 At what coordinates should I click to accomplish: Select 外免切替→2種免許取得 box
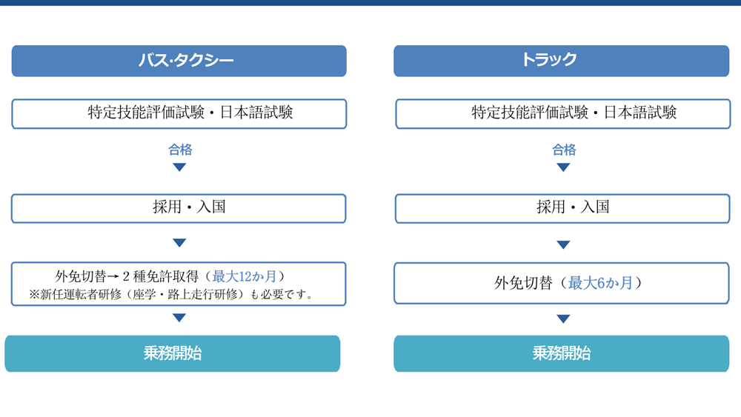[x=179, y=284]
